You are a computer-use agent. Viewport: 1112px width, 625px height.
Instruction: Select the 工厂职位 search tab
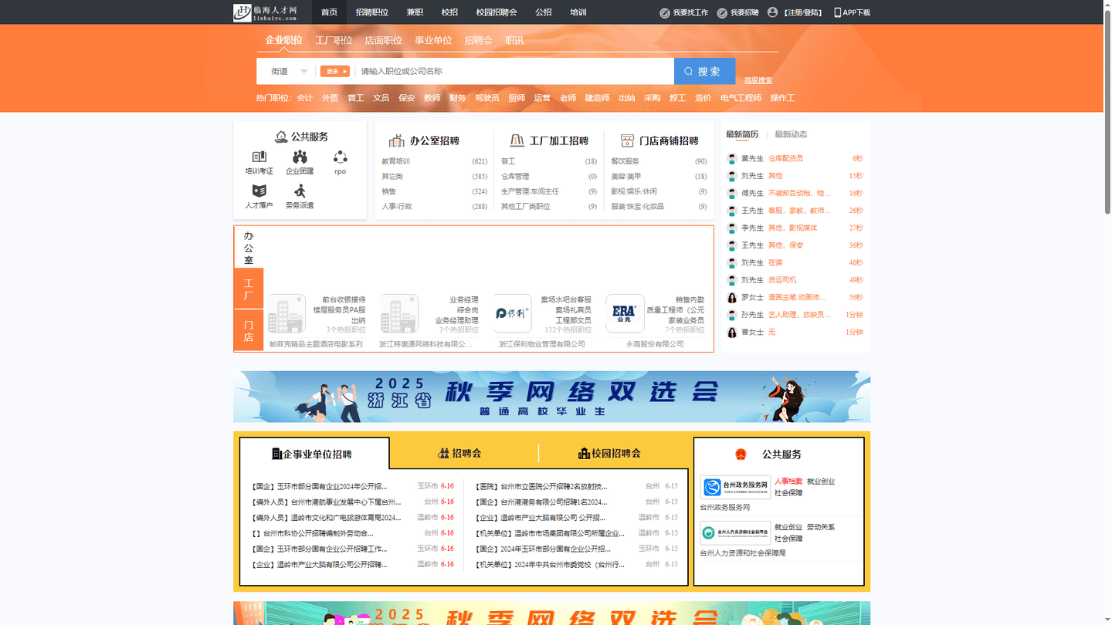click(x=334, y=40)
